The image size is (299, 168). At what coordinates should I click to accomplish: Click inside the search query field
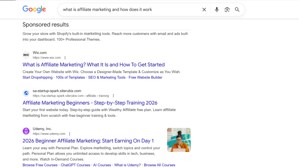click(130, 10)
